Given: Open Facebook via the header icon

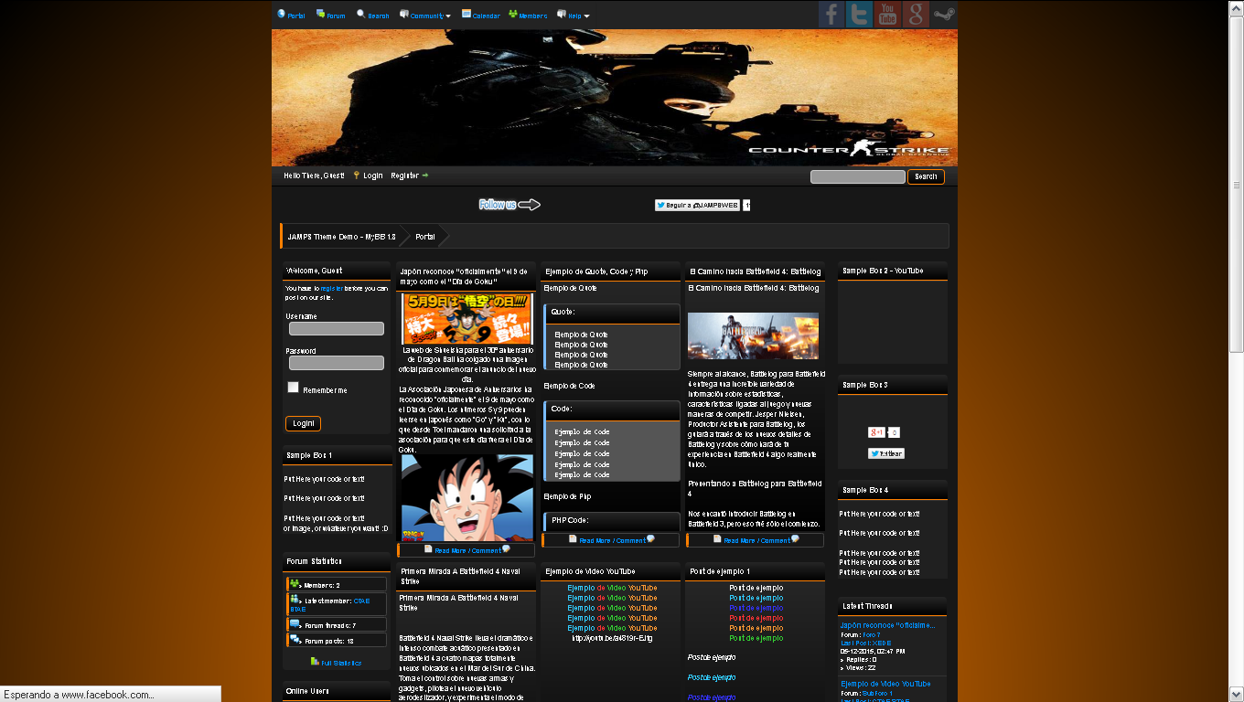Looking at the screenshot, I should click(831, 15).
